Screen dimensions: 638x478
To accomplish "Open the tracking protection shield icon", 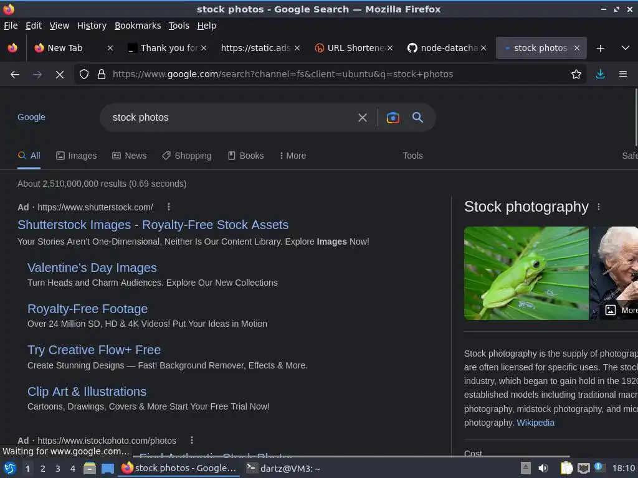I will 84,74.
